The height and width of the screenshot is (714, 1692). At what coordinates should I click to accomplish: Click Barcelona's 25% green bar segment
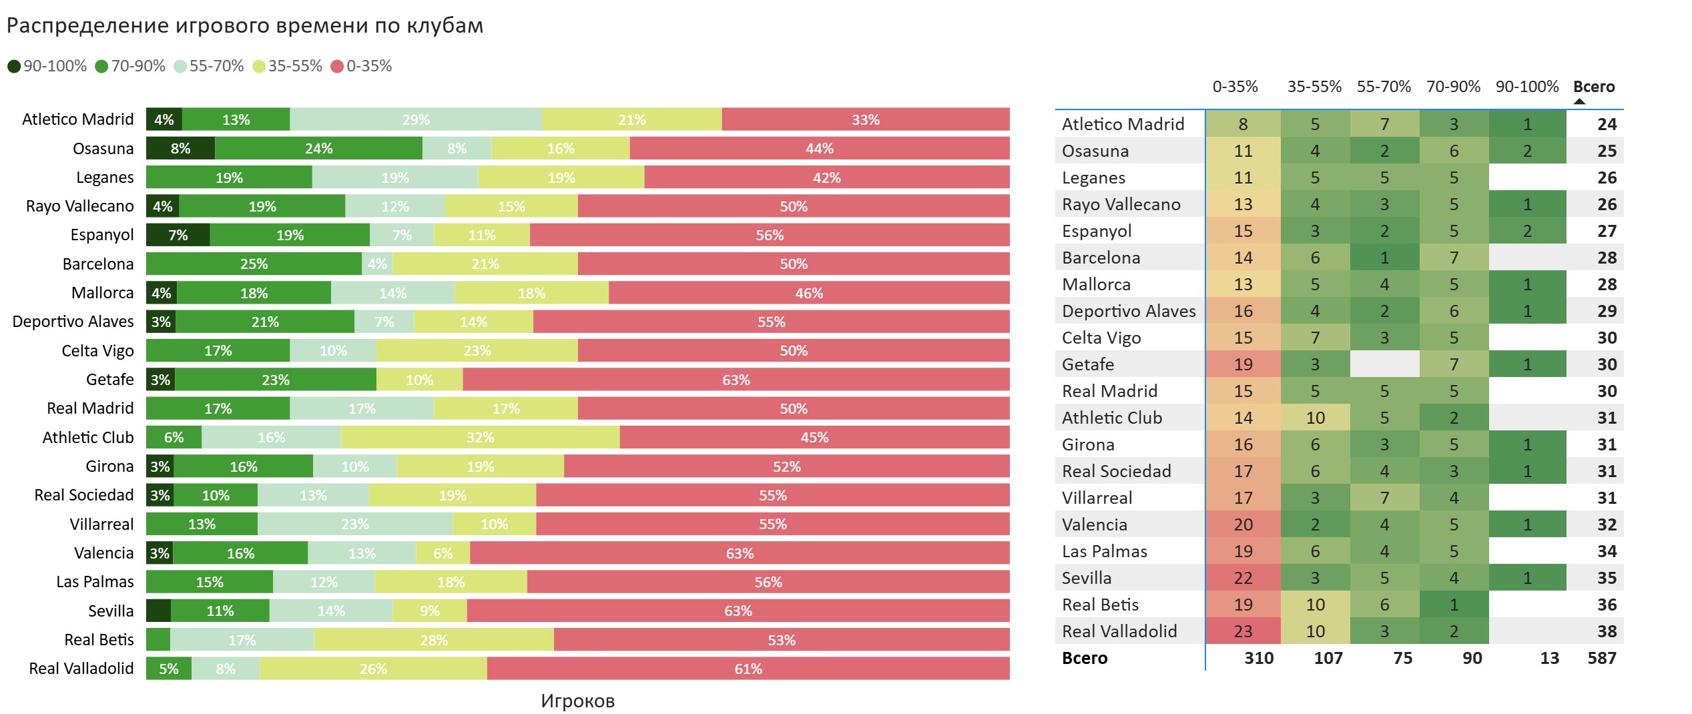pos(254,264)
